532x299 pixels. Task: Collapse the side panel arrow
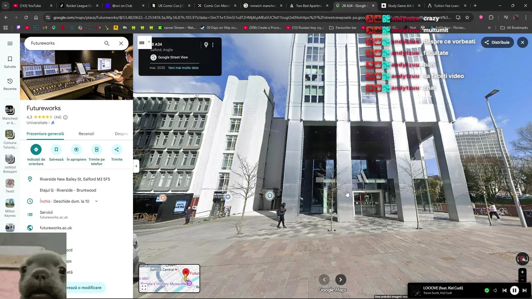coord(136,166)
